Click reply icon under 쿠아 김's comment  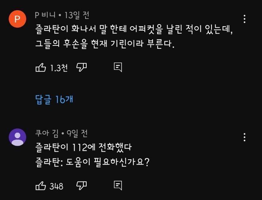118,186
